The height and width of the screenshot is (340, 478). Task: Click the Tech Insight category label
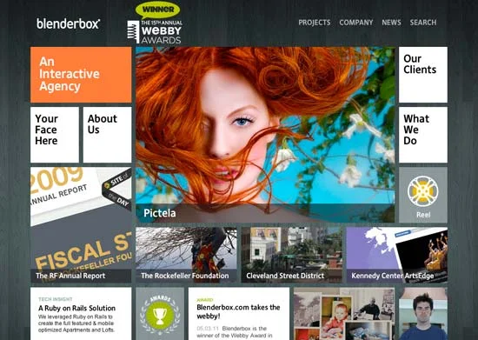[x=56, y=299]
